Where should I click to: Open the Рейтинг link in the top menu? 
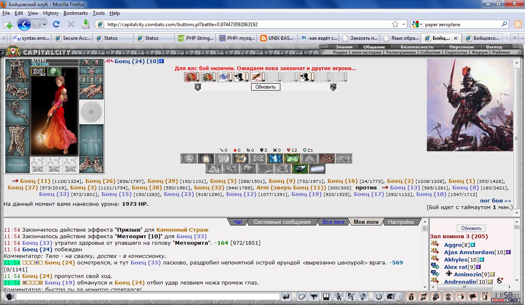coord(501,52)
